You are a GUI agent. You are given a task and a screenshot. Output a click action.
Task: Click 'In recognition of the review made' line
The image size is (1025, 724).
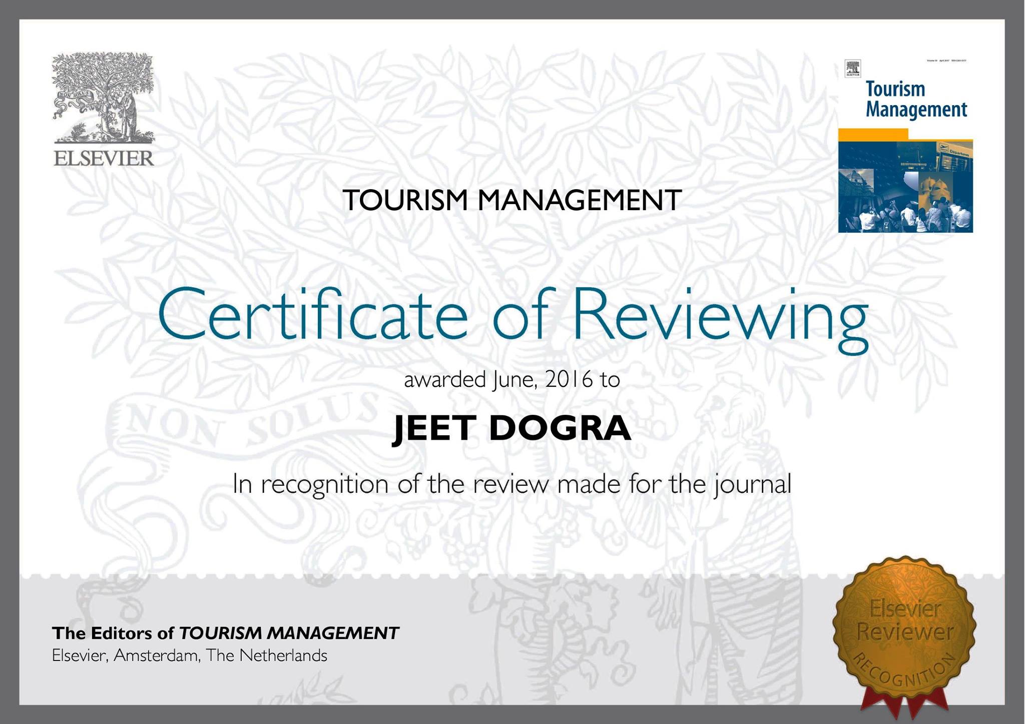512,484
